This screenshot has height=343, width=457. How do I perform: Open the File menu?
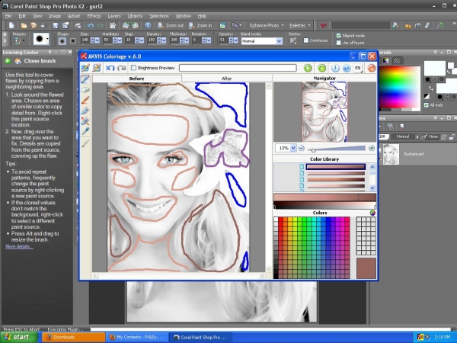click(x=8, y=16)
